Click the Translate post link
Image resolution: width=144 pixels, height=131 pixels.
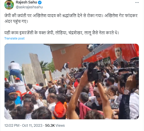(14, 38)
